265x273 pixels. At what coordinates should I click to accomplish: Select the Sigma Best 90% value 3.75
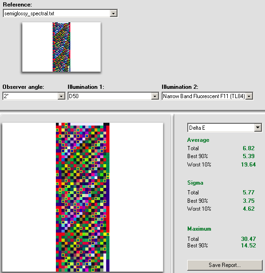pyautogui.click(x=249, y=201)
